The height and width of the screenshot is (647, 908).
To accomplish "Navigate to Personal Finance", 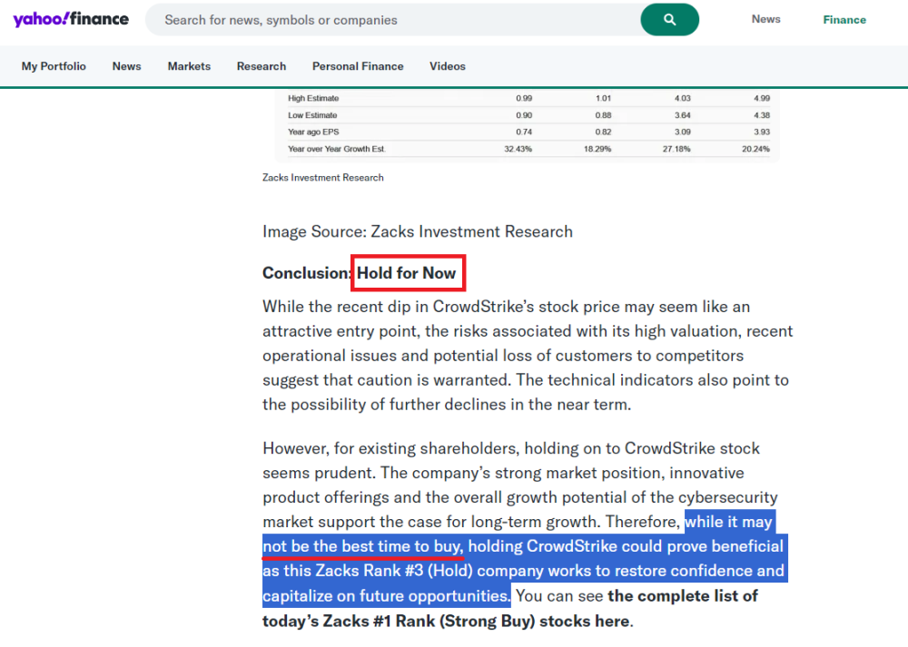I will [358, 66].
